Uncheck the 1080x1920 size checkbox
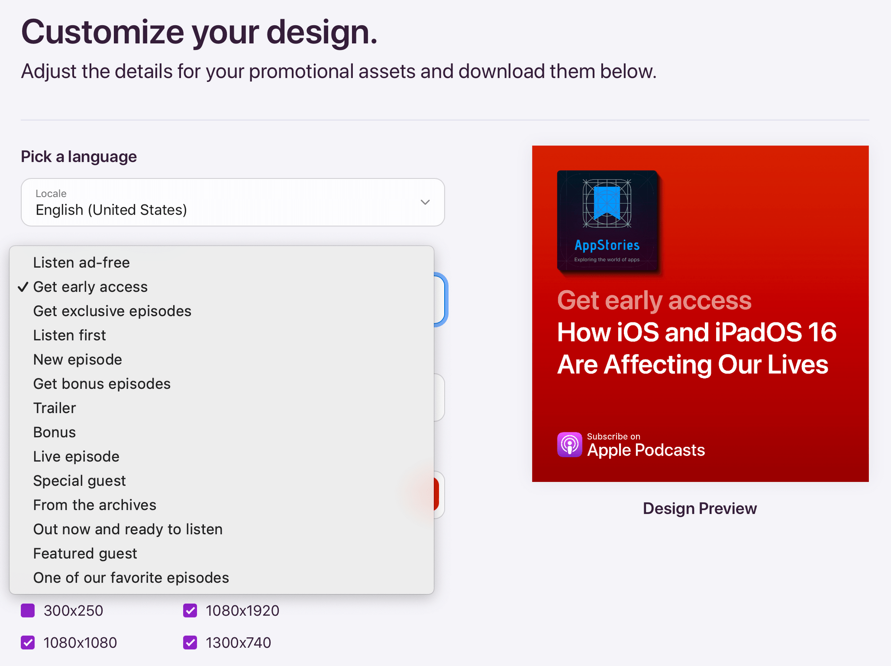This screenshot has height=666, width=891. tap(190, 611)
